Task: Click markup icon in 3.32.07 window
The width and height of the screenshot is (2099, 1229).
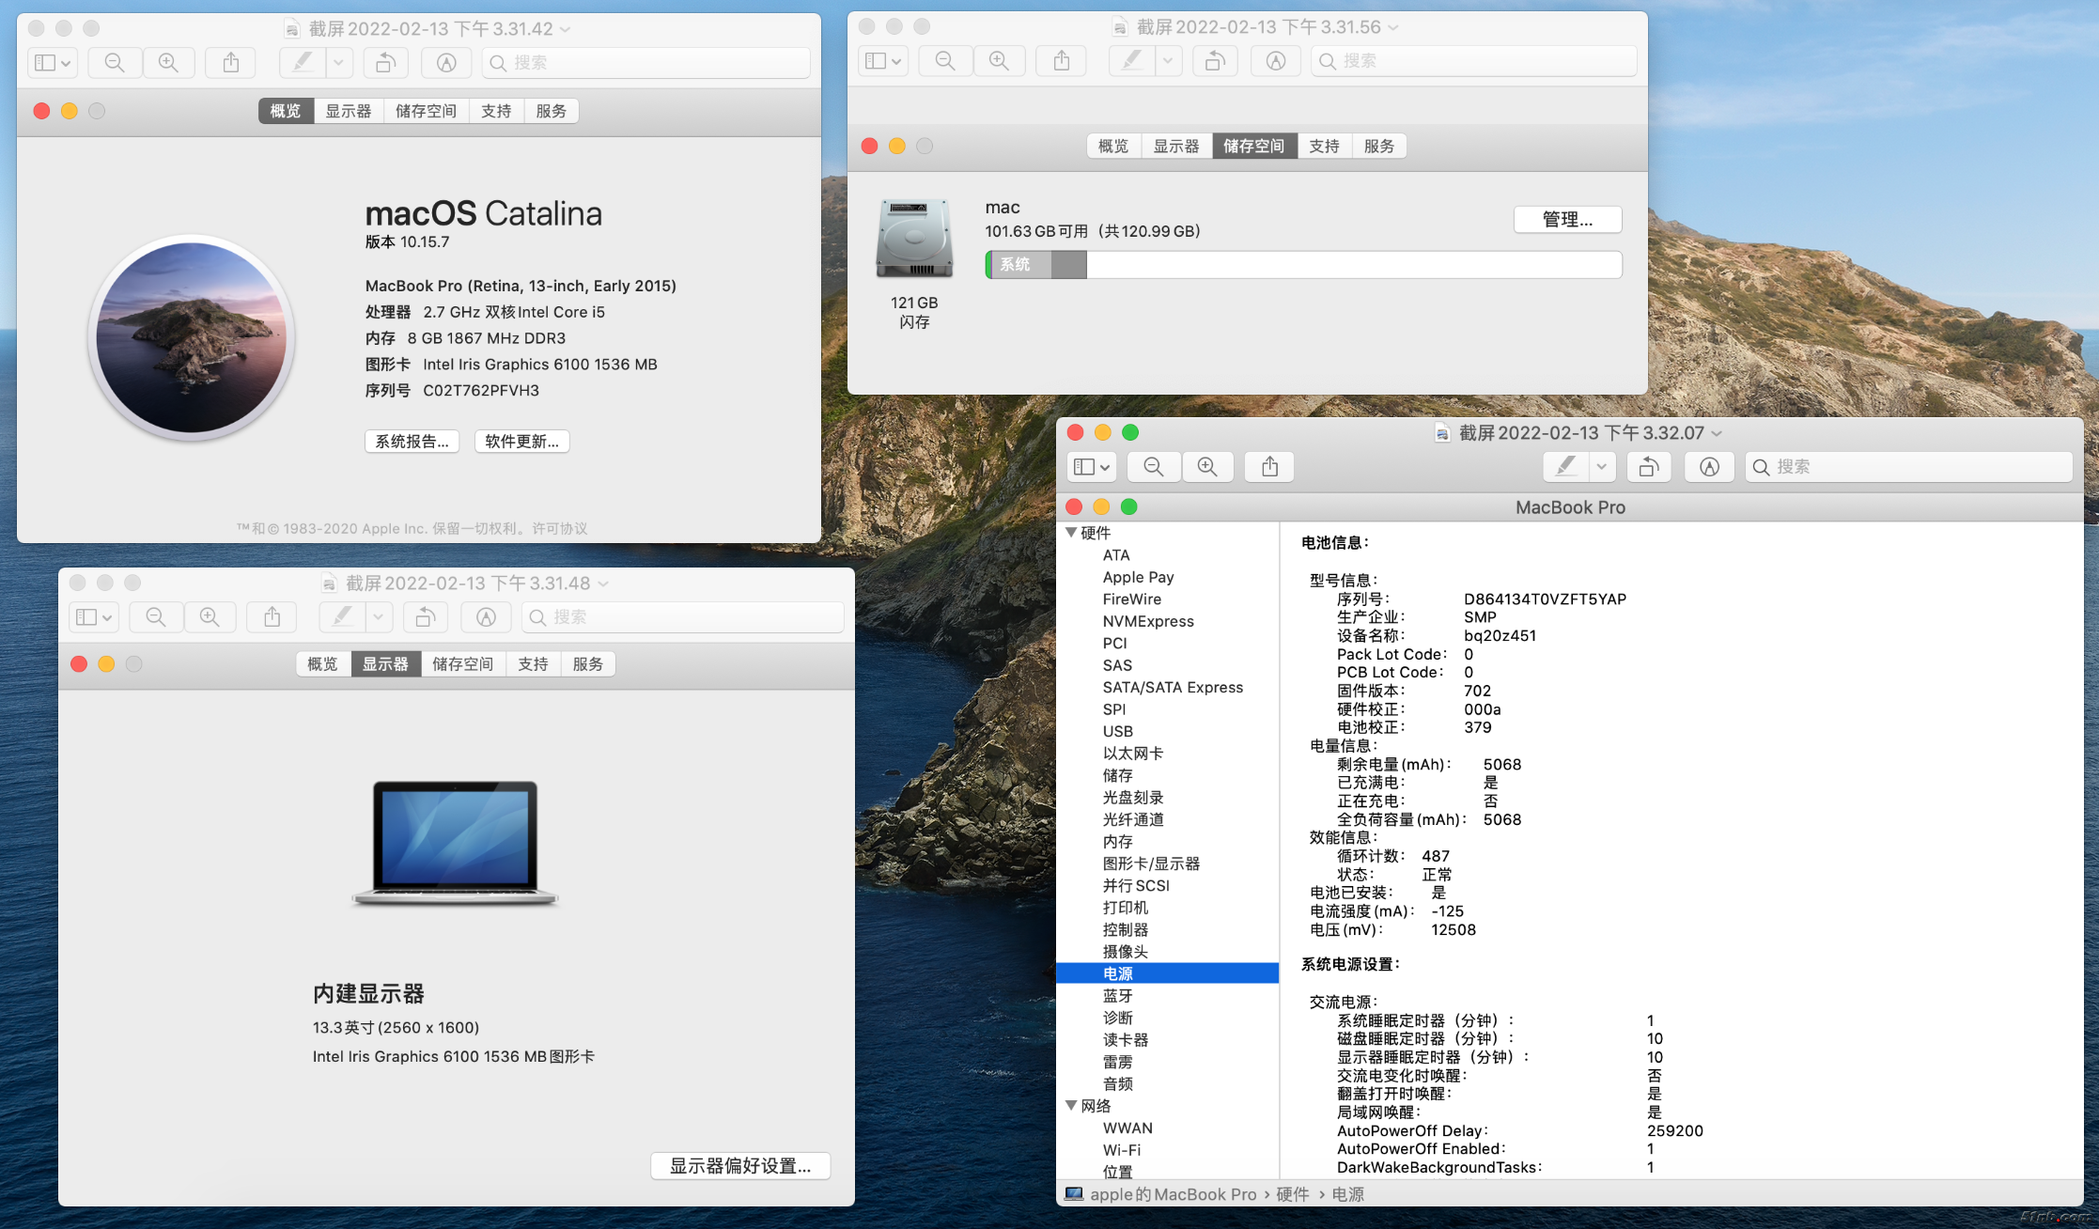Action: coord(1710,467)
